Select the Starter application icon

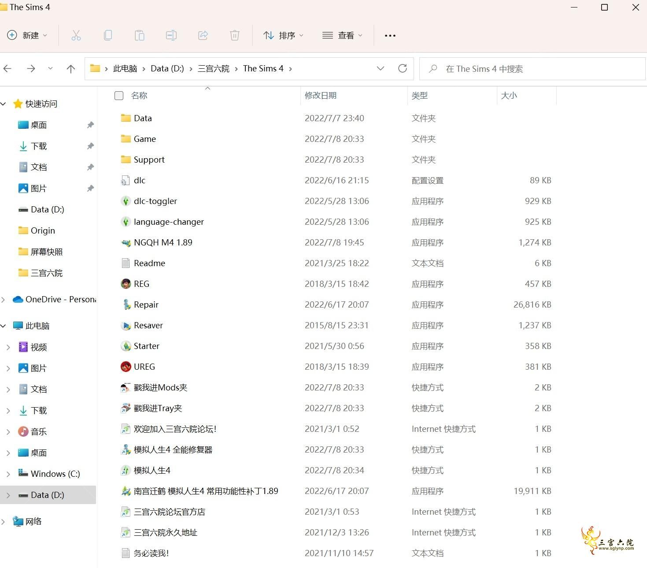coord(126,346)
